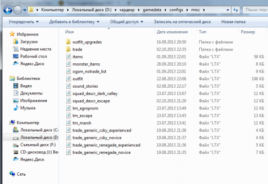Select 'configs' in the breadcrumb path
Screen dimensions: 268x184
point(176,10)
